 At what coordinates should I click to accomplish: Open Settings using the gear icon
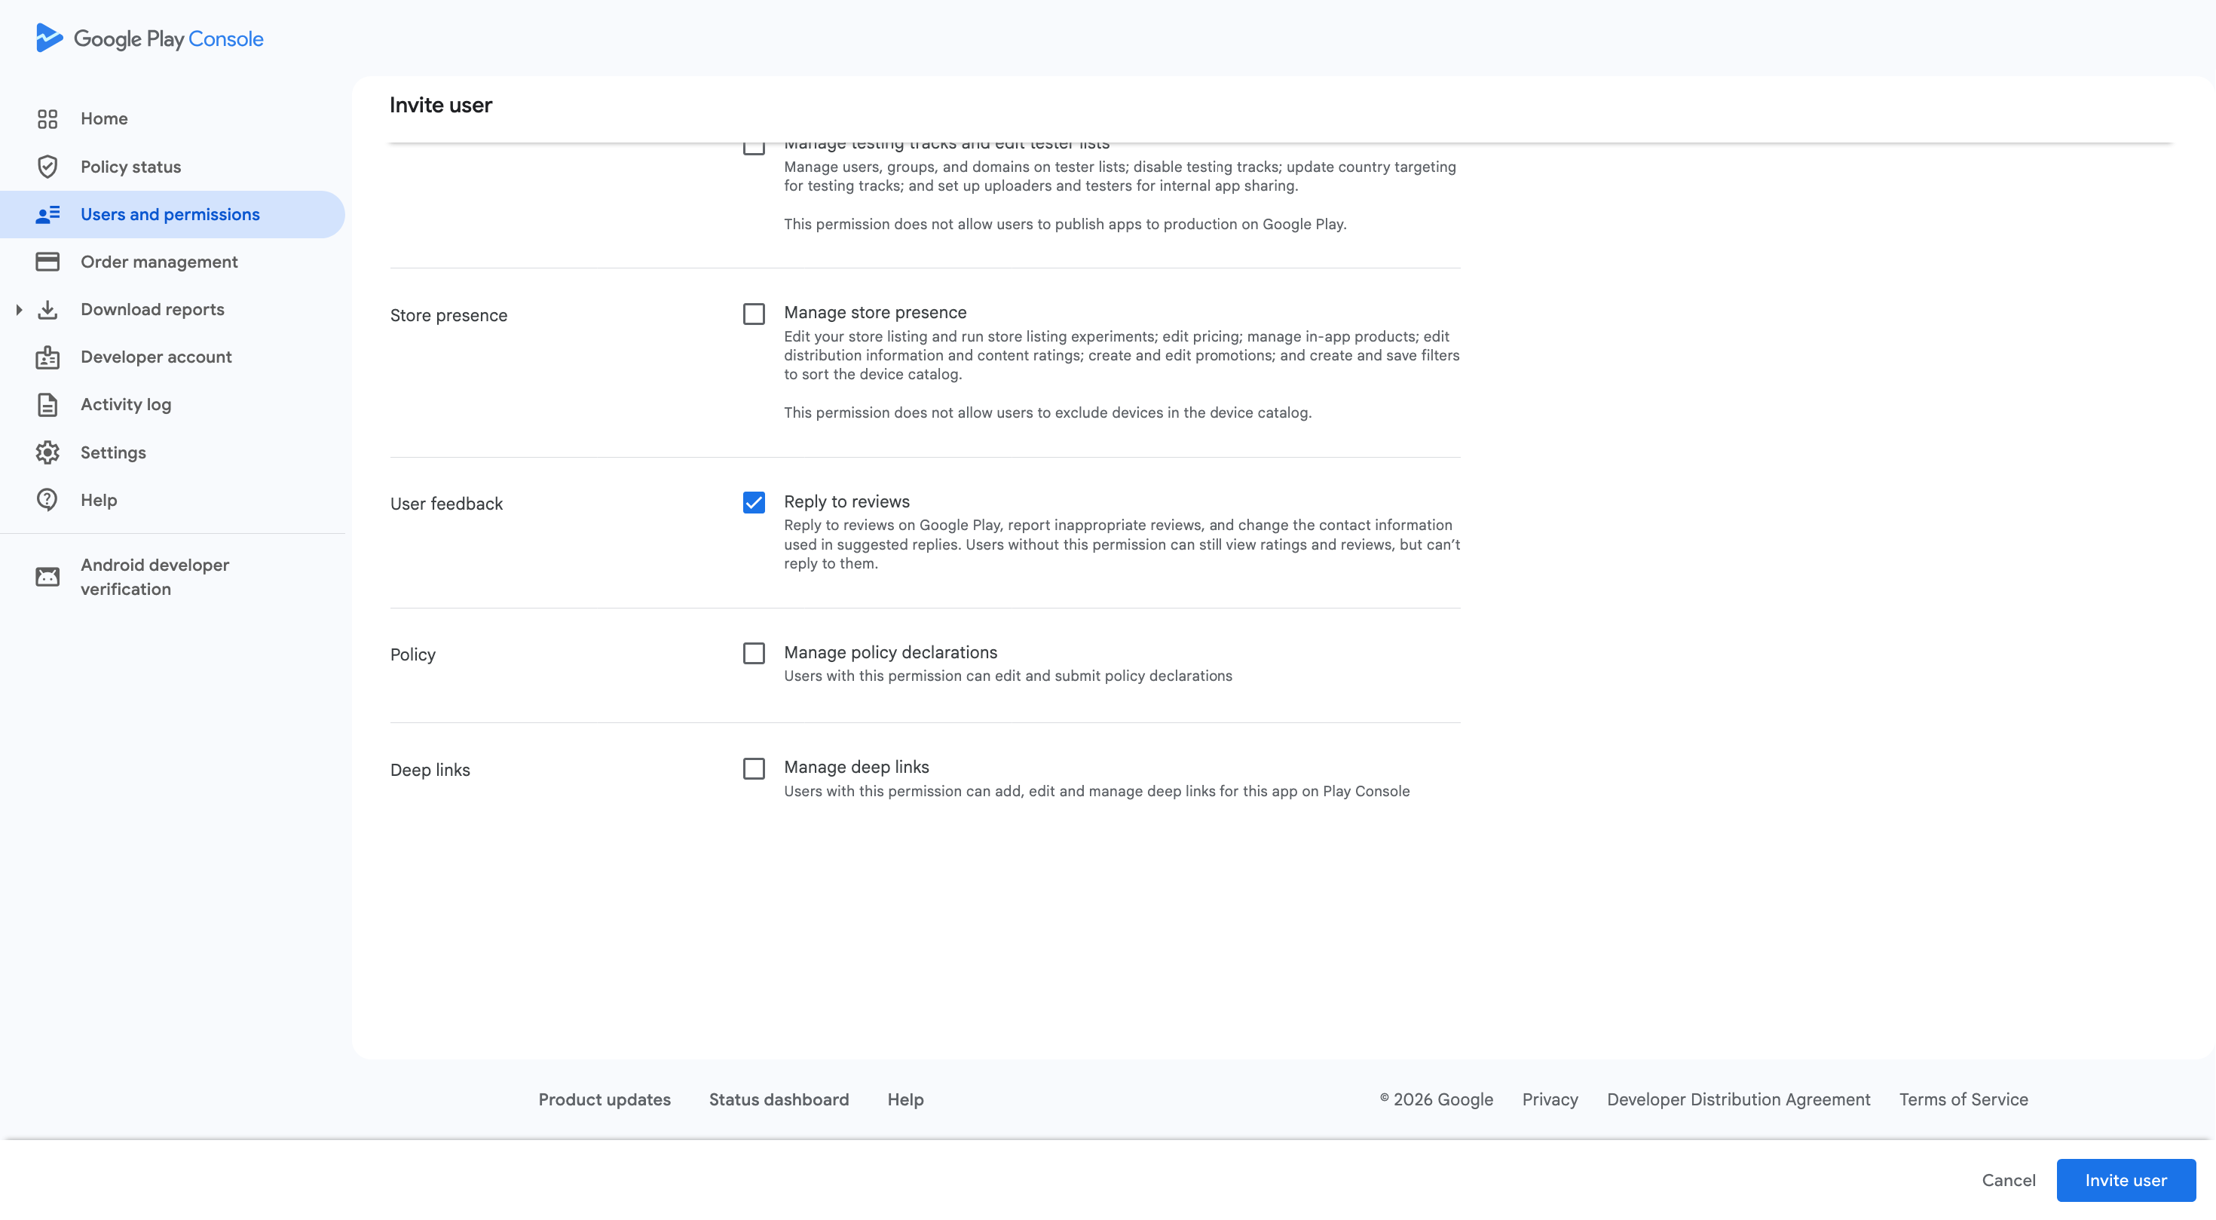(48, 452)
